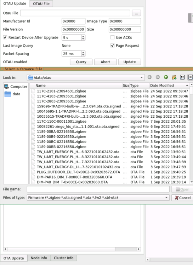Viewport: 193px width, 265px height.
Task: Click the Otau File path field
Action: (x=75, y=13)
